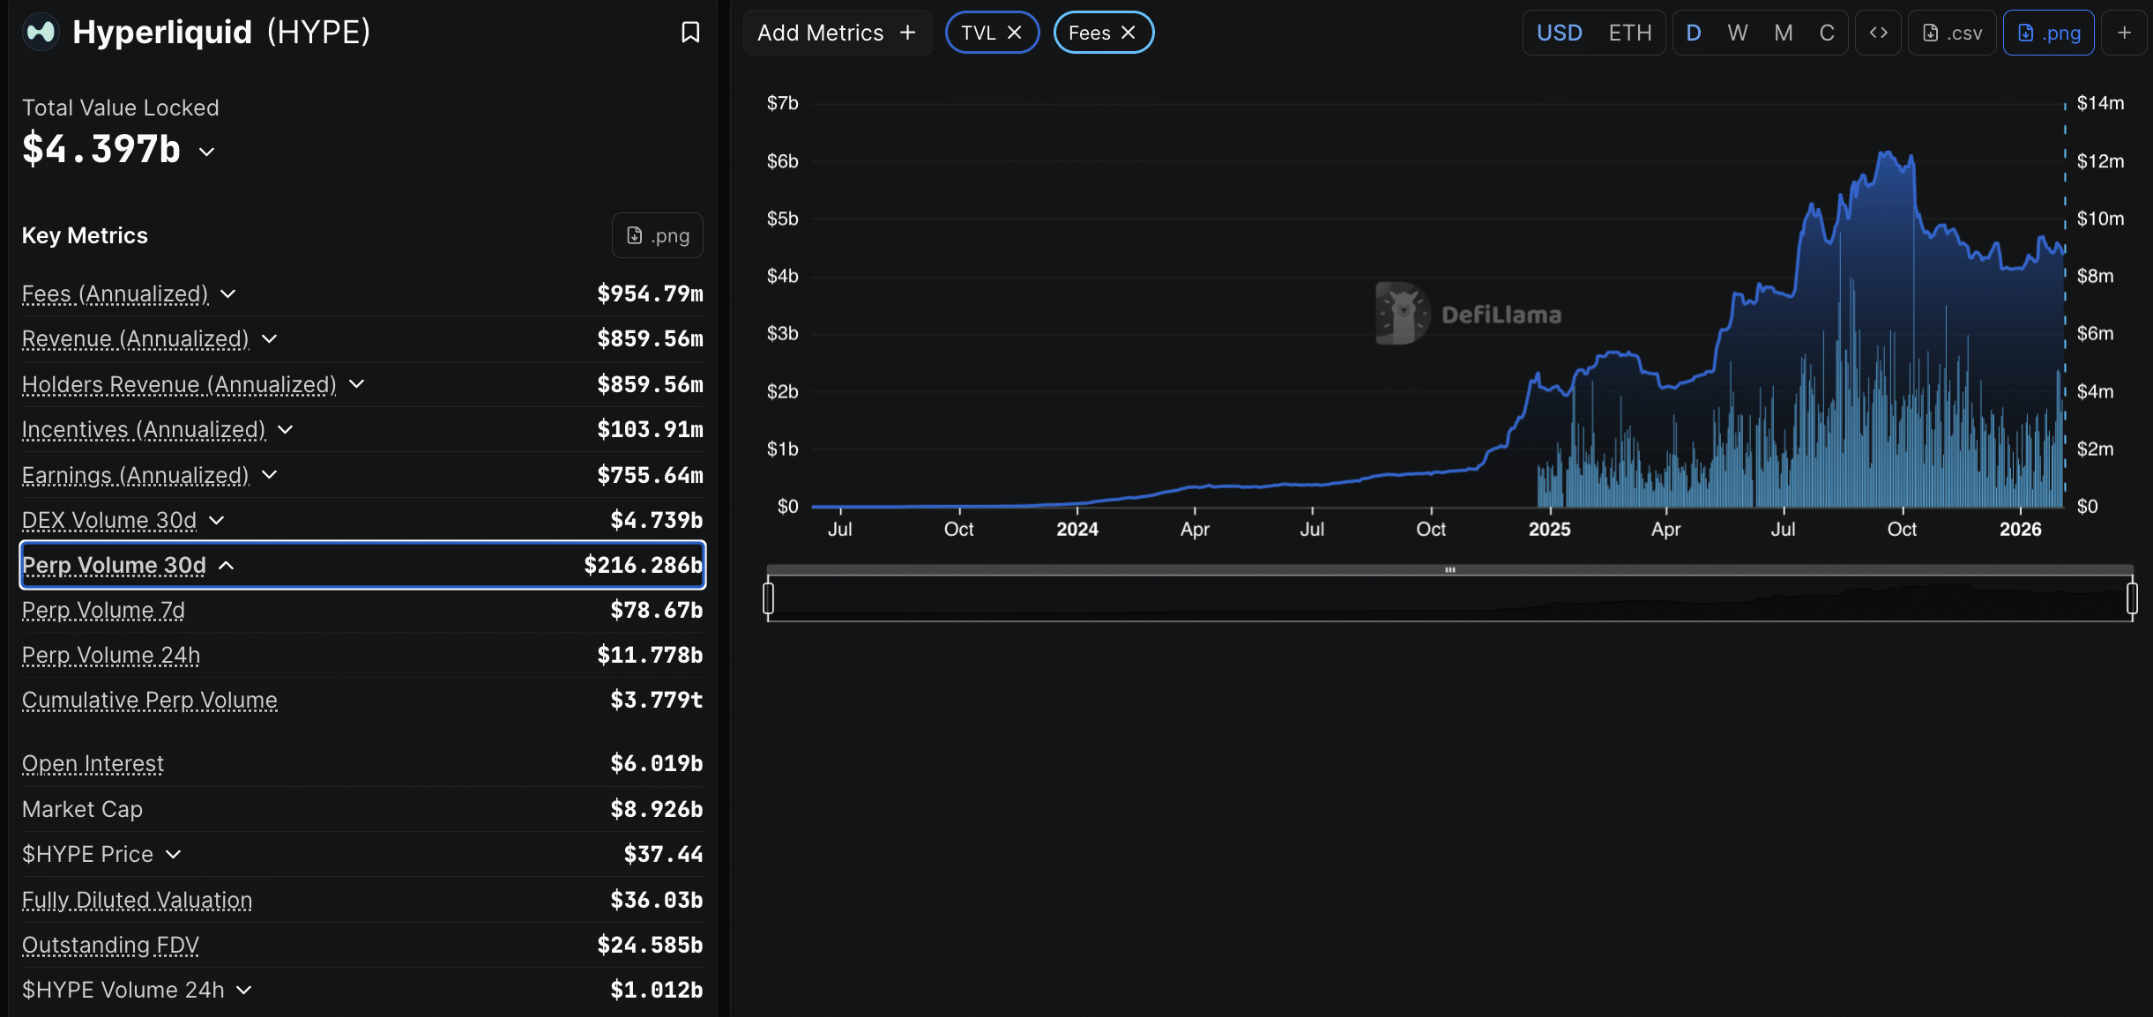Remove the Fees metric chip

click(1128, 33)
